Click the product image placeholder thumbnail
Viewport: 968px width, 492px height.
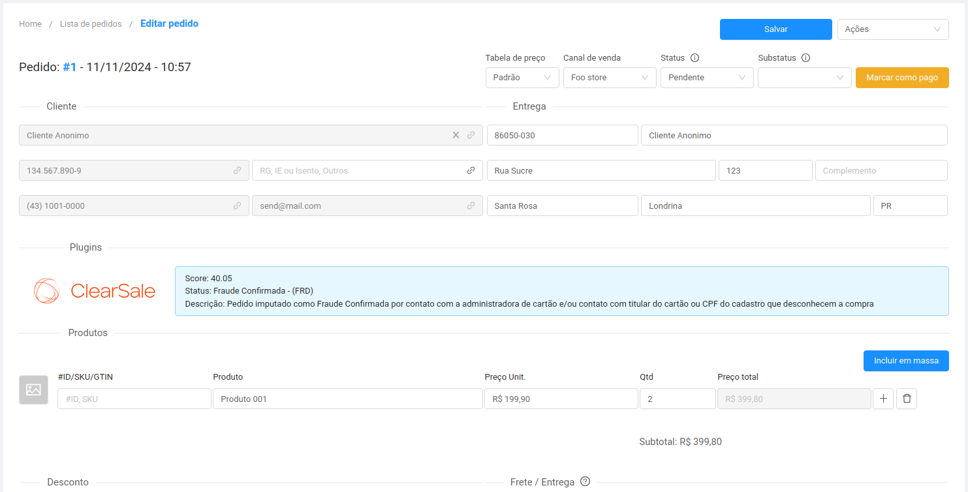[x=33, y=390]
